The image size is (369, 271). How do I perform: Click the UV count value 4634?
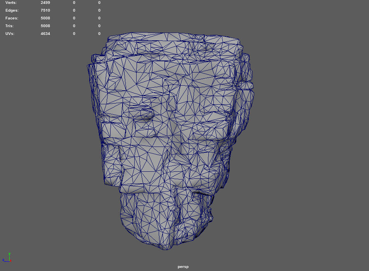coord(45,34)
